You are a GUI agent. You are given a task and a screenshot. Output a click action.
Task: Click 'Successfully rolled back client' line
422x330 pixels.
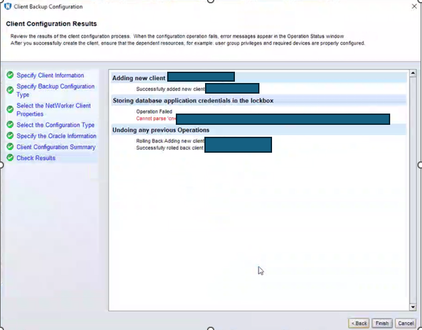click(x=170, y=148)
